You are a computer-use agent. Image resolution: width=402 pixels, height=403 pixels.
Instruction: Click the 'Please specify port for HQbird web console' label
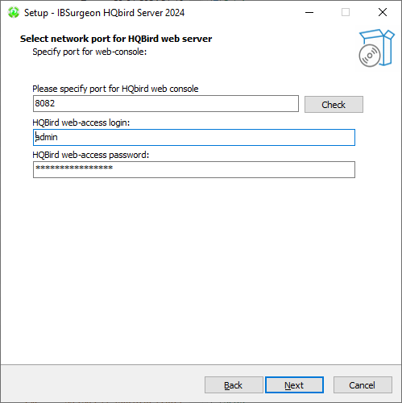115,89
